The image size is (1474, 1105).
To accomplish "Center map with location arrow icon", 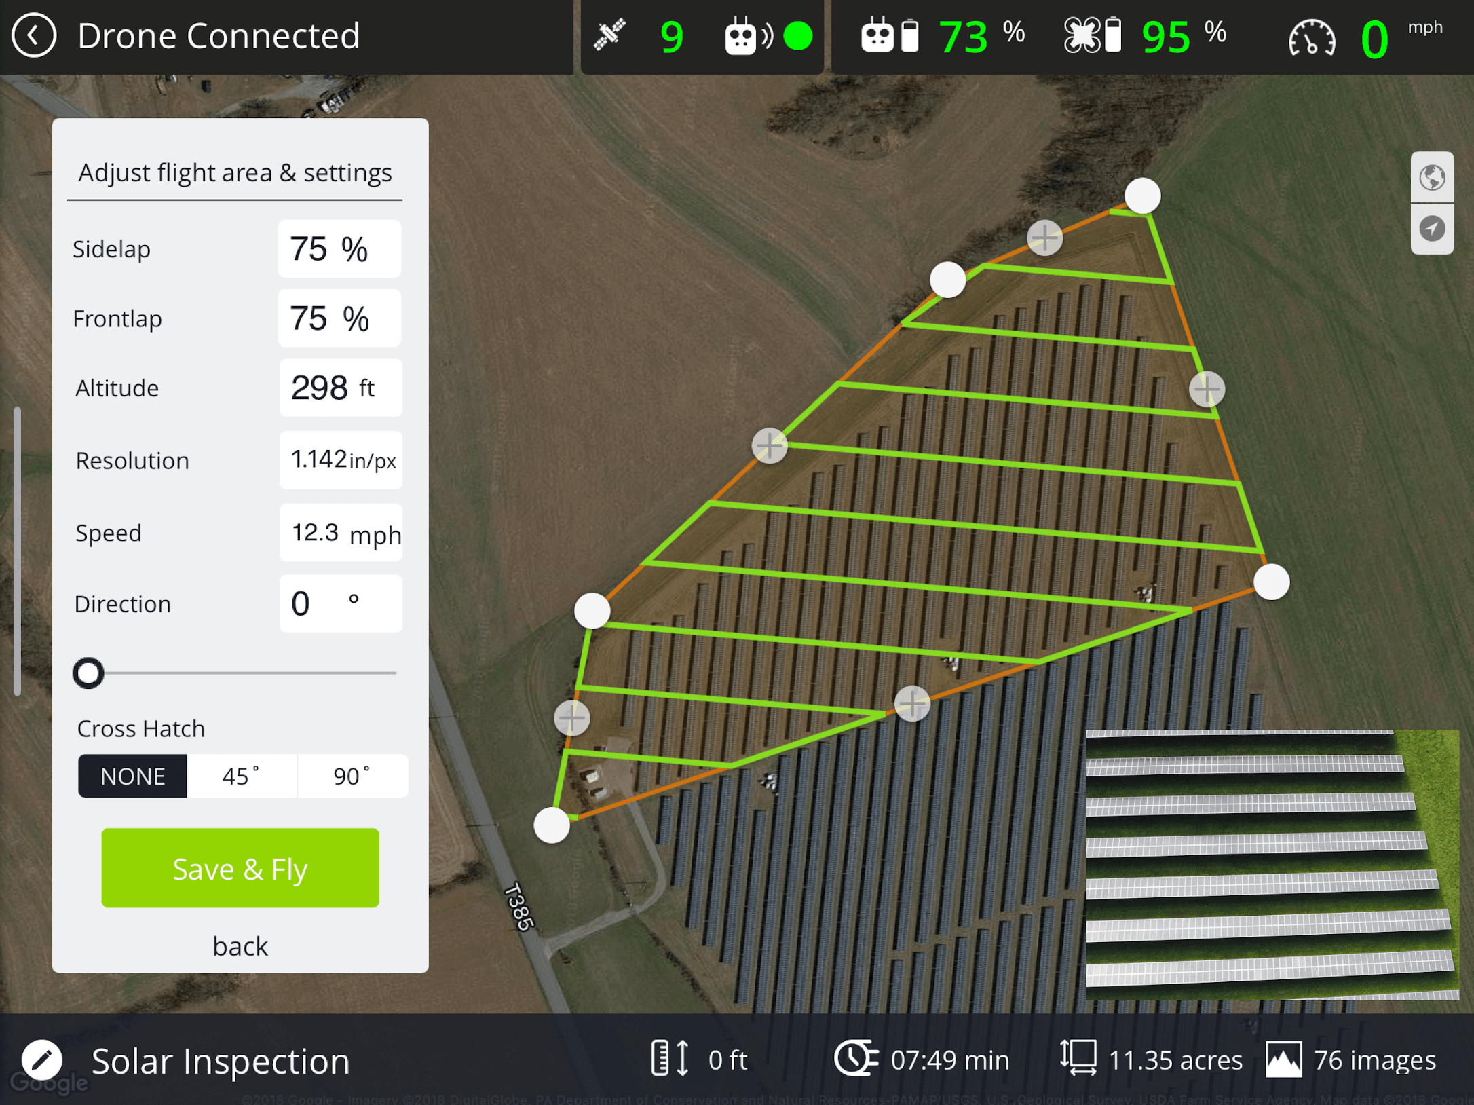I will tap(1432, 229).
